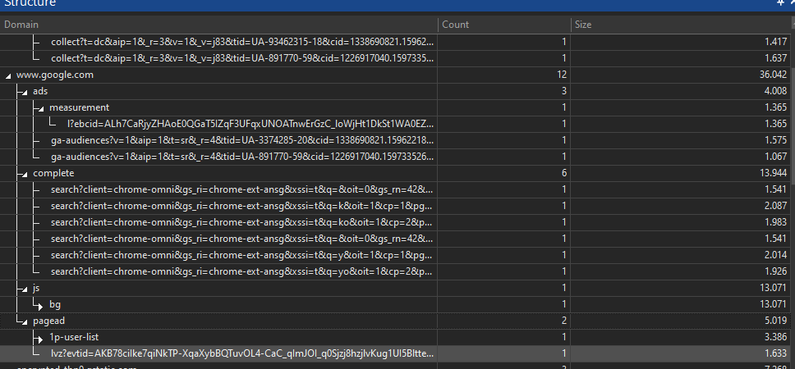Viewport: 795px width, 369px height.
Task: Collapse the js folder arrow
Action: point(24,288)
